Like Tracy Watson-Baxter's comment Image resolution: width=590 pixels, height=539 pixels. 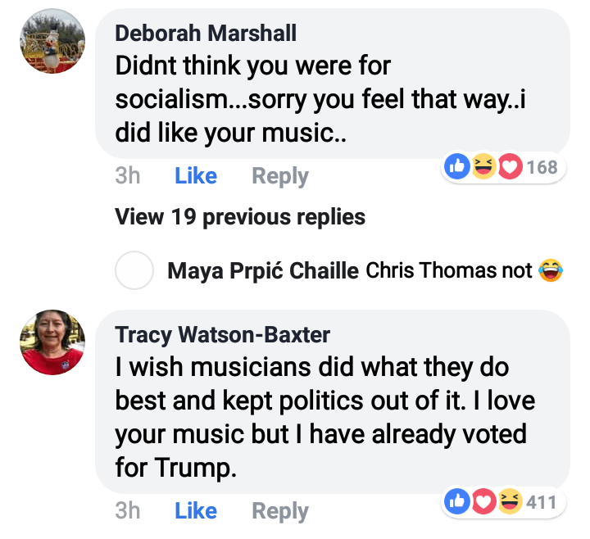click(x=196, y=511)
